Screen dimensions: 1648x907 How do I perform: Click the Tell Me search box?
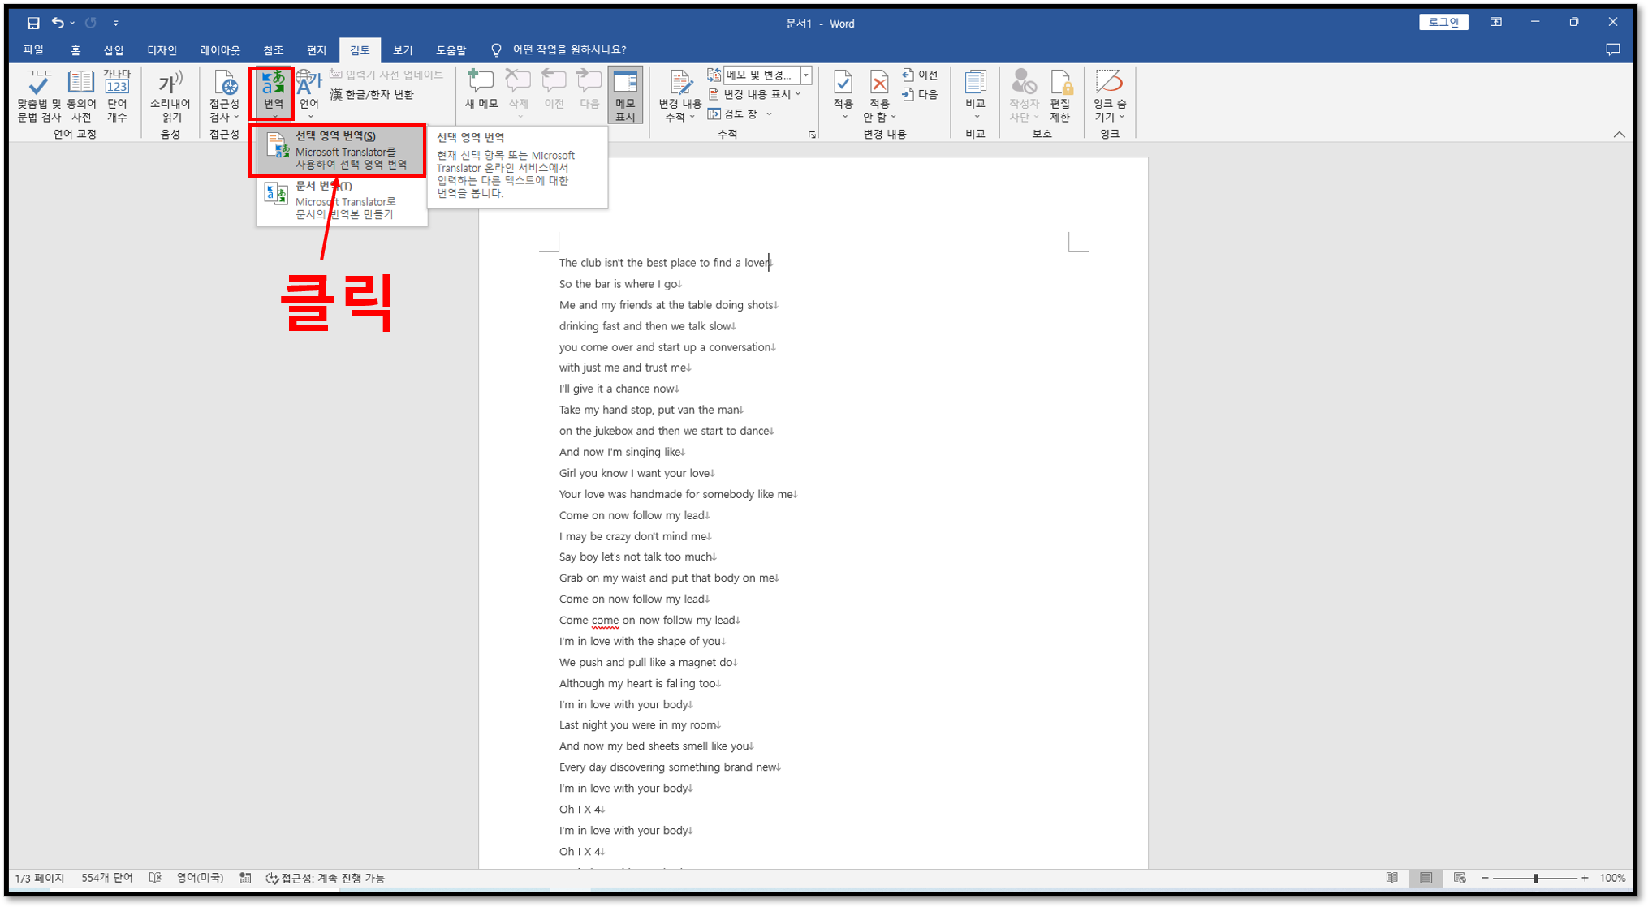click(x=568, y=50)
